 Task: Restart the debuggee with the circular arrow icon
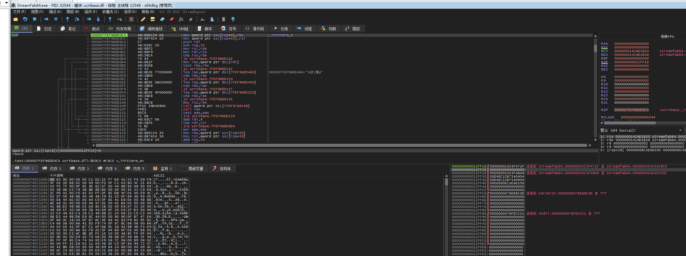pos(25,19)
